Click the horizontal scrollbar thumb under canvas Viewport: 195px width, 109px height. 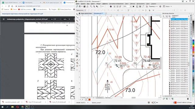(x=133, y=97)
